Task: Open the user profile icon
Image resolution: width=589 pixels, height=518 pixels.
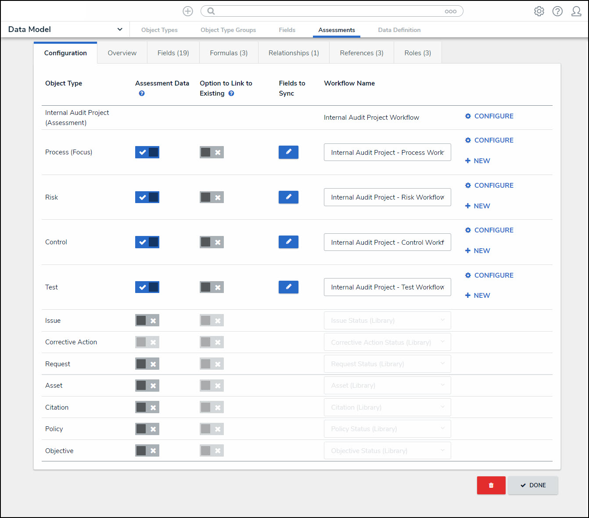Action: (x=576, y=11)
